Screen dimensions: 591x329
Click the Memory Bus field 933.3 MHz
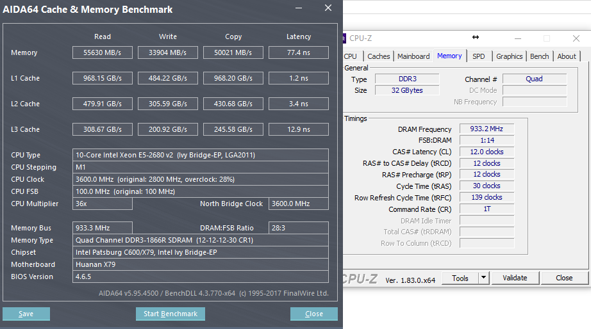[x=103, y=228]
